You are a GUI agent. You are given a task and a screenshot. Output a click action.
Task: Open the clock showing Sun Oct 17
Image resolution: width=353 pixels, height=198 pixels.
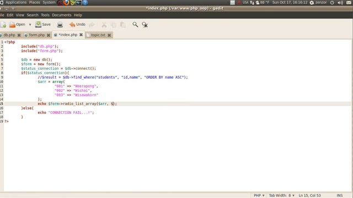(290, 2)
